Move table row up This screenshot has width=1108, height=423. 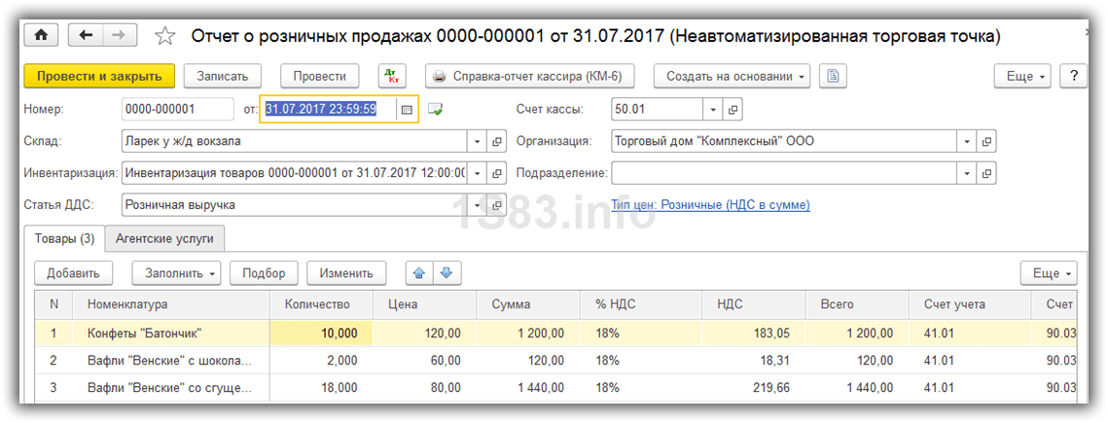point(418,272)
